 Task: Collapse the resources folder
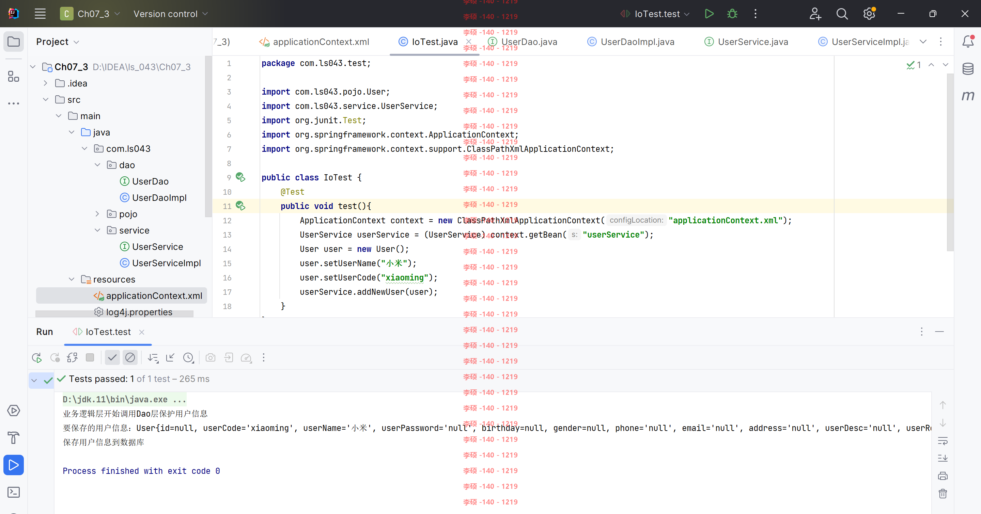coord(71,279)
